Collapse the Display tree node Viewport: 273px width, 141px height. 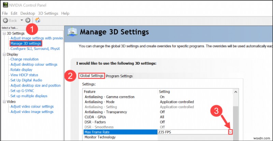pos(4,54)
